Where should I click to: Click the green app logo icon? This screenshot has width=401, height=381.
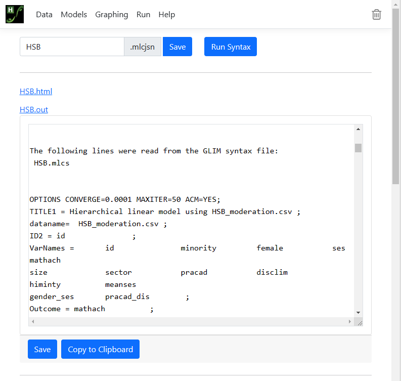15,14
